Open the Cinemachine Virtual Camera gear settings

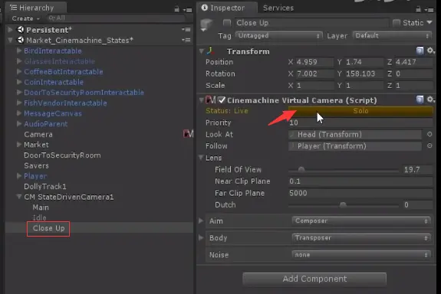click(430, 100)
